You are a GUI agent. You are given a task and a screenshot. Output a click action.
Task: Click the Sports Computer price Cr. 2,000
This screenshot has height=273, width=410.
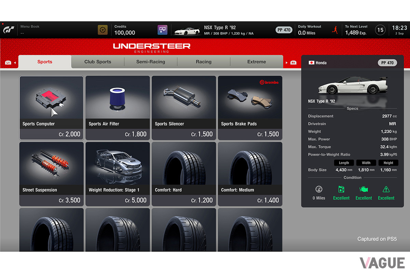point(70,134)
